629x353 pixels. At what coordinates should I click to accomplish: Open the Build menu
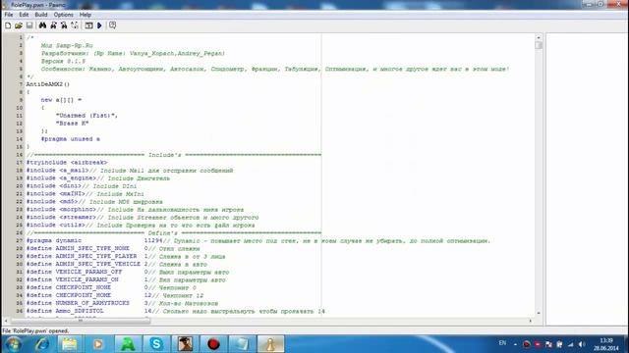point(41,15)
